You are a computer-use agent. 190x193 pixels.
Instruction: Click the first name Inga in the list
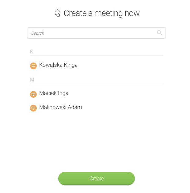pos(63,93)
